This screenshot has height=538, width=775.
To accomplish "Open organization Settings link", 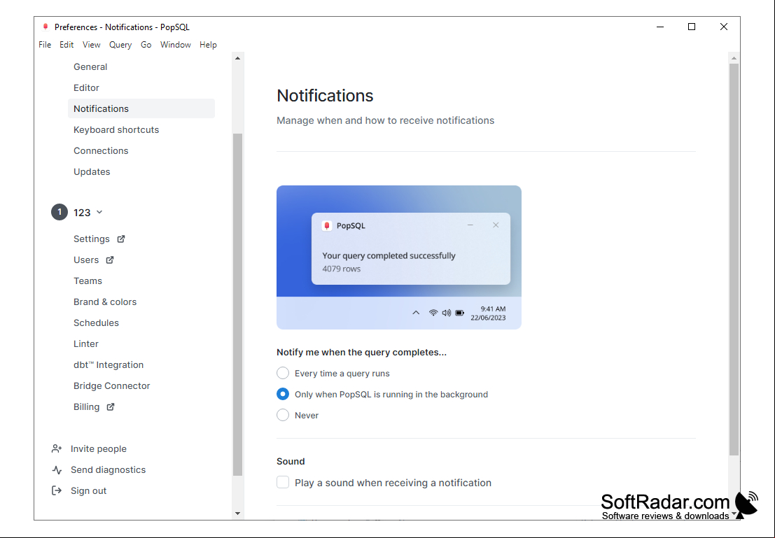I will click(92, 239).
